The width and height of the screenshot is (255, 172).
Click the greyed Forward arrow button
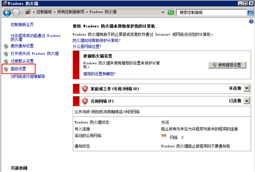pos(16,13)
